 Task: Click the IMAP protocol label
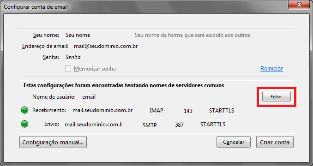pos(156,111)
